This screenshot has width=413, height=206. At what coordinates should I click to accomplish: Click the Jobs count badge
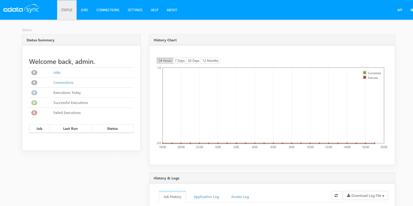click(x=34, y=73)
